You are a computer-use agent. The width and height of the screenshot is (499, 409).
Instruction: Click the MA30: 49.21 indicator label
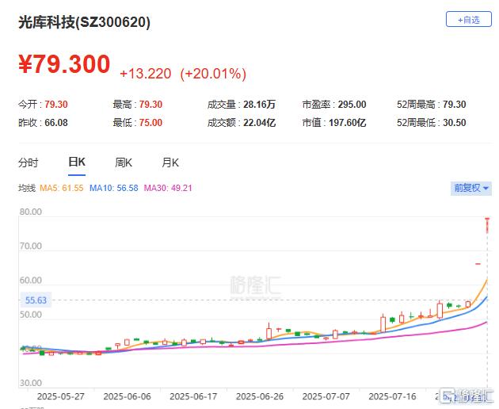coord(168,188)
